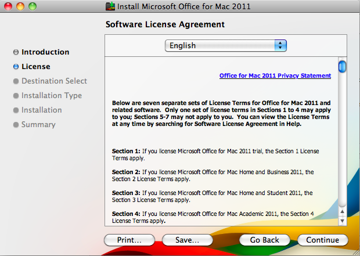Viewport: 360px width, 256px height.
Task: Click the 'Install Microsoft Office for Mac 2011' title
Action: (183, 6)
